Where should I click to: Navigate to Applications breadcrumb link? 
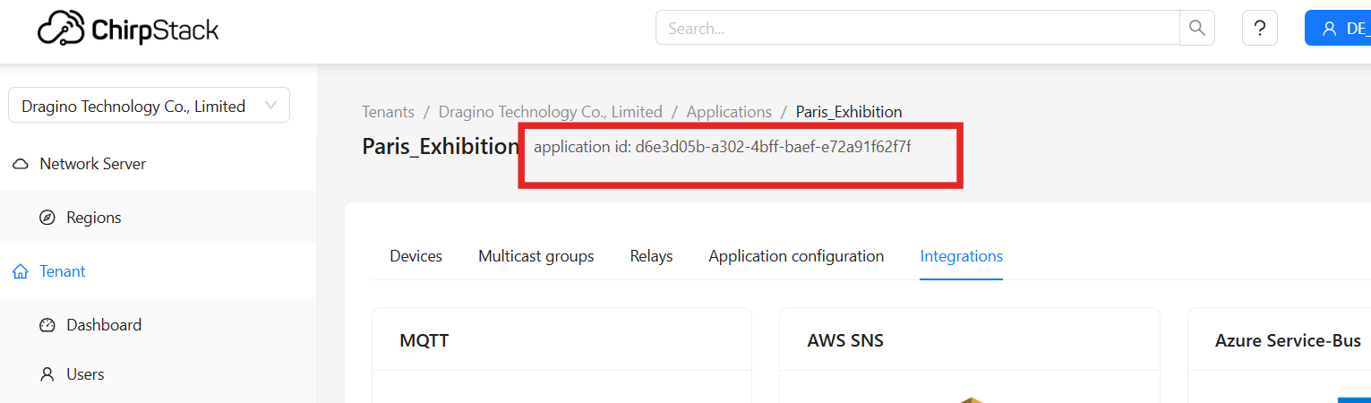728,112
